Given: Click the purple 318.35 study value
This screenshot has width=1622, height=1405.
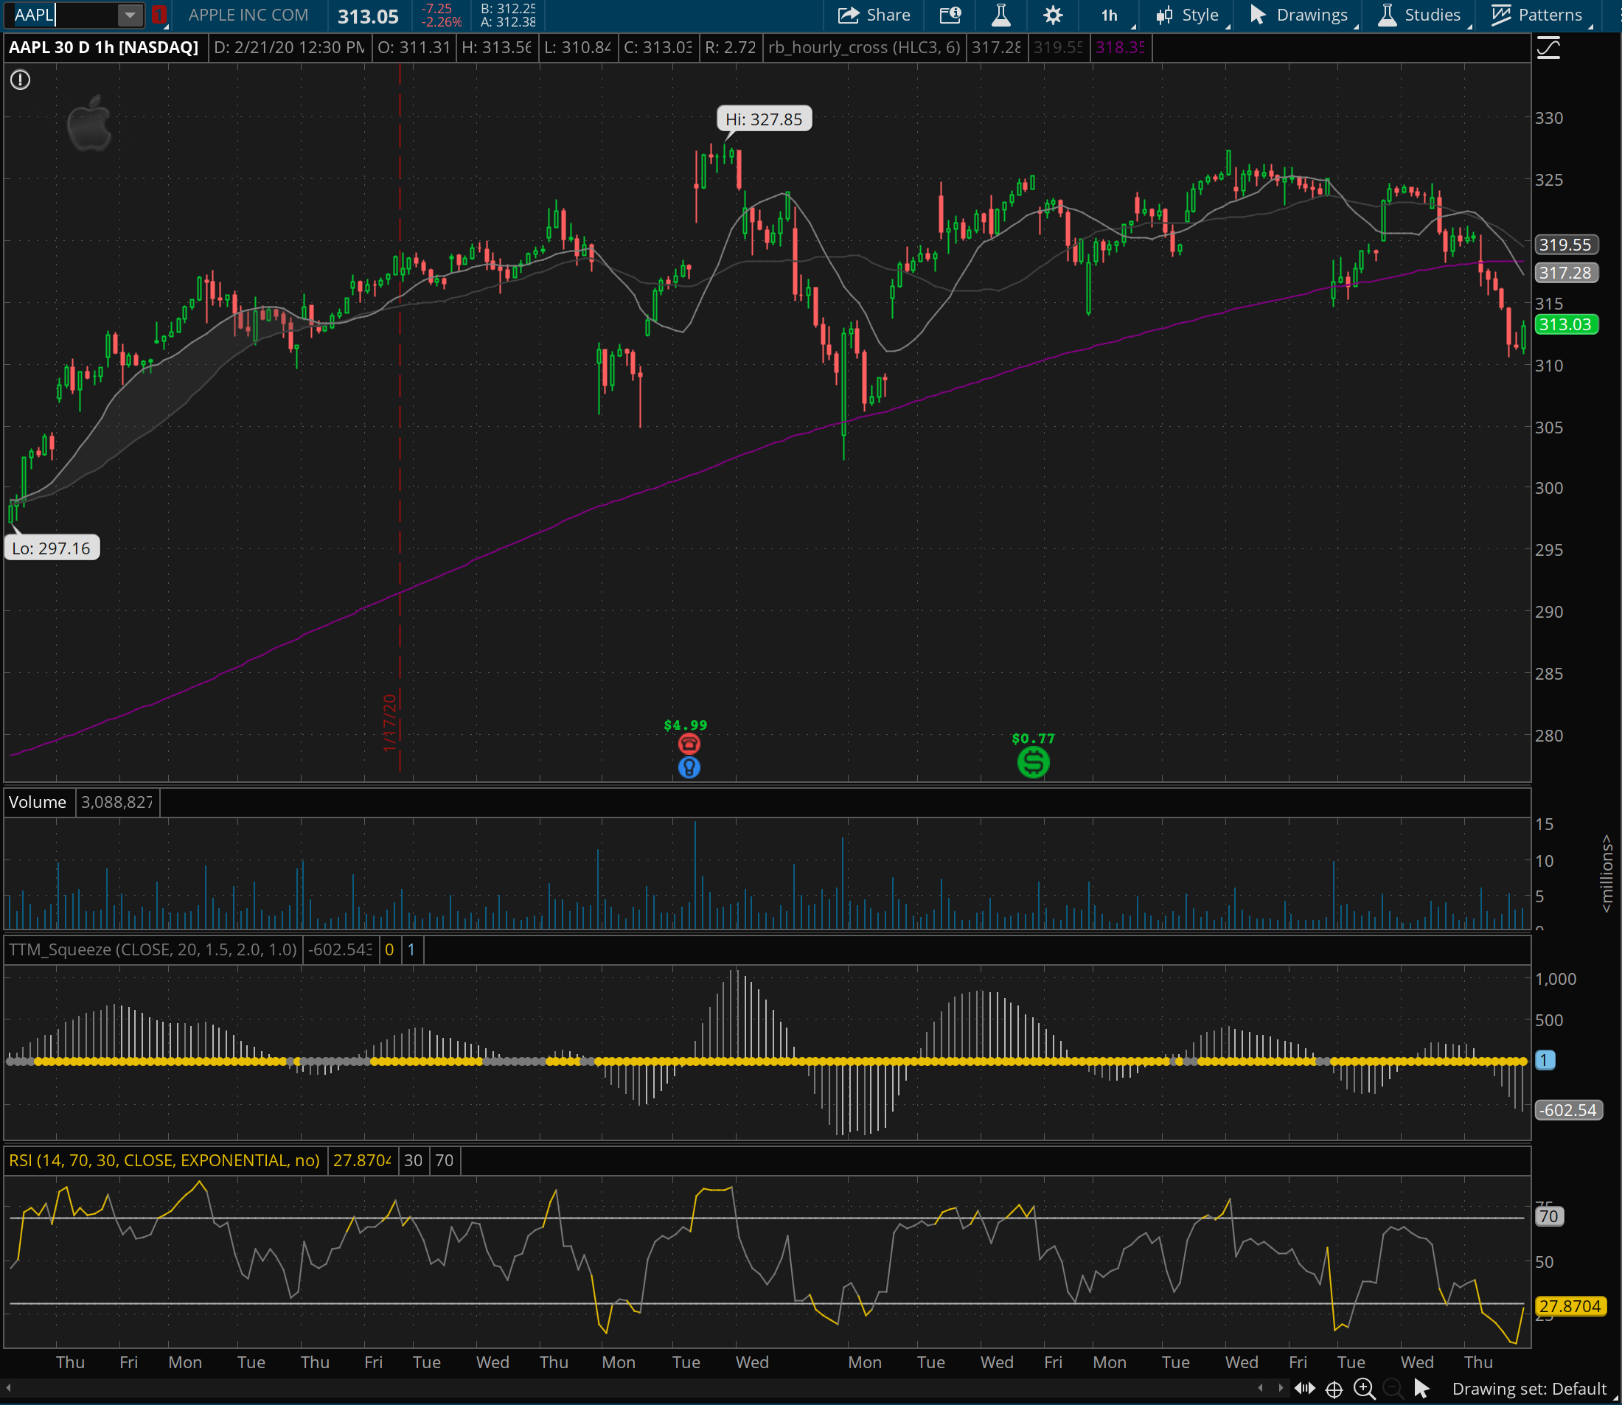Looking at the screenshot, I should [1120, 47].
